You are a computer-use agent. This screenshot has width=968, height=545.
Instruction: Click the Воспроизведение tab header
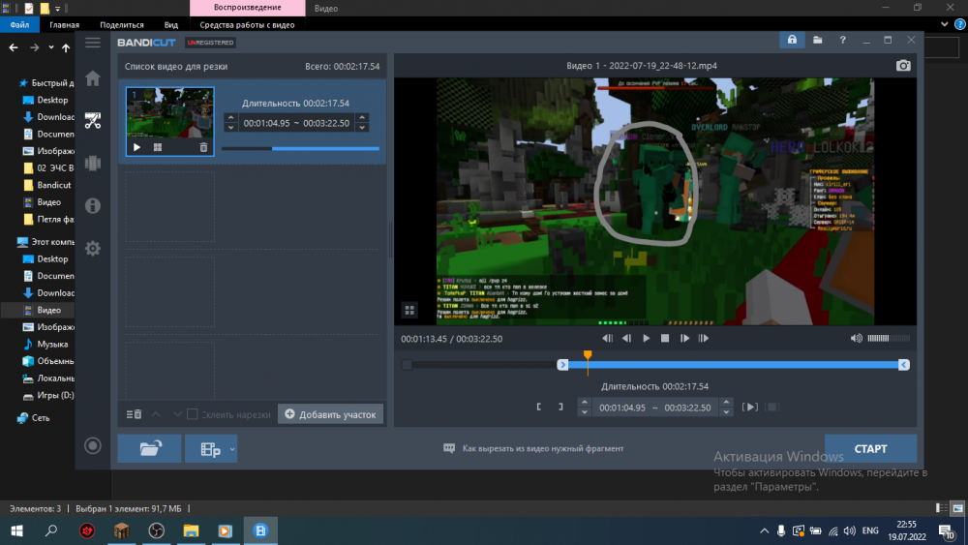[248, 8]
